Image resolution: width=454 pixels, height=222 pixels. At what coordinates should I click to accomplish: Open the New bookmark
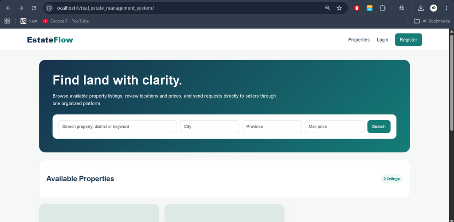pyautogui.click(x=29, y=21)
